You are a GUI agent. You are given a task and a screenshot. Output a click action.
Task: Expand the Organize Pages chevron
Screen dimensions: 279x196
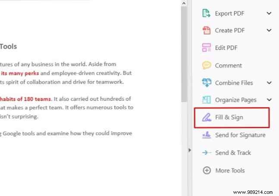point(269,100)
